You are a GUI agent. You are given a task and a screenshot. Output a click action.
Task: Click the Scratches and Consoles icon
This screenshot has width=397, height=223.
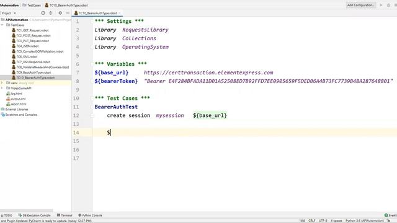(x=2, y=115)
